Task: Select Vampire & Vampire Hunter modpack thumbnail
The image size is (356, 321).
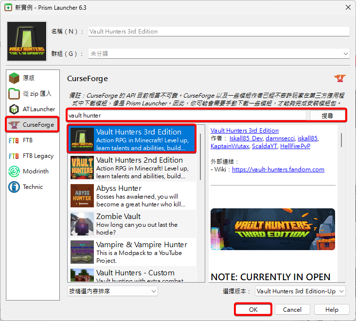Action: [82, 252]
